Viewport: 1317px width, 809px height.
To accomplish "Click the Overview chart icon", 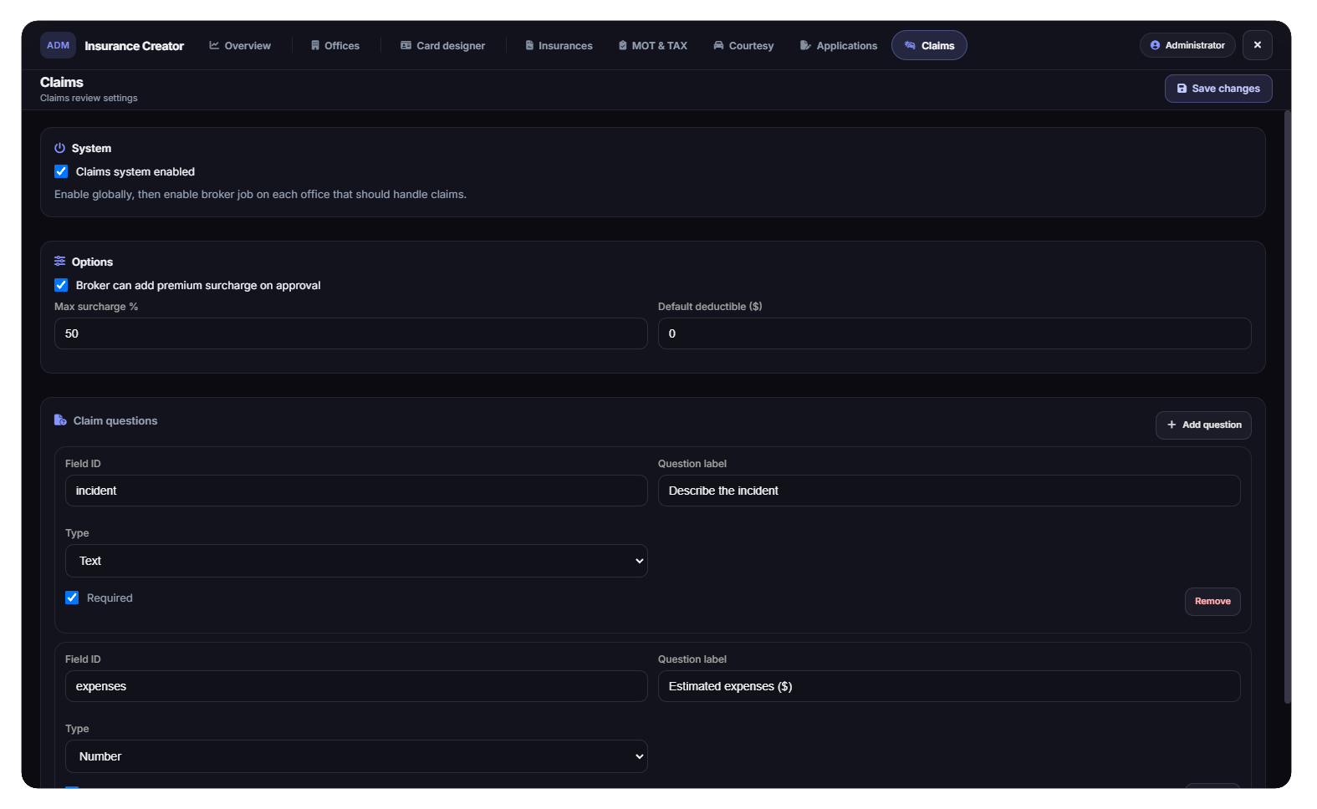I will (214, 45).
